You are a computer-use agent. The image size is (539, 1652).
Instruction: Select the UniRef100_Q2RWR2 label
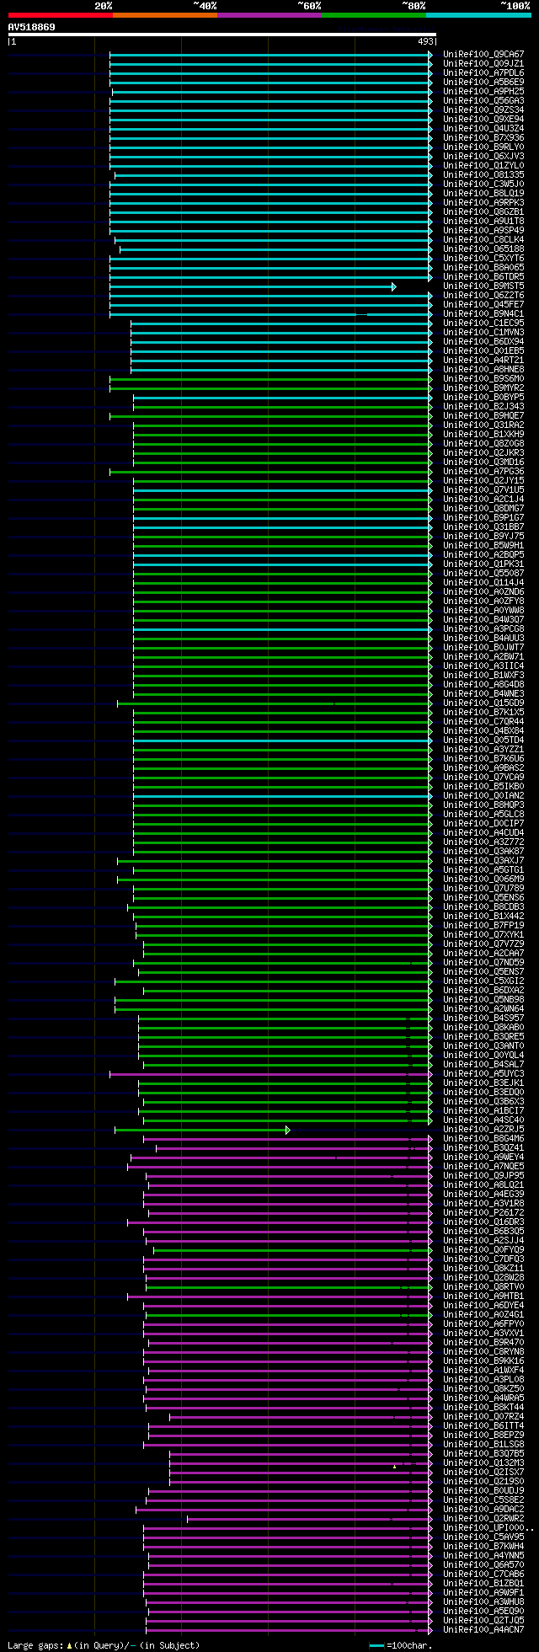[483, 1519]
